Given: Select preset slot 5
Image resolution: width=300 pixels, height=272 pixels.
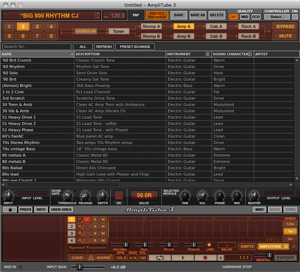Looking at the screenshot, I should pos(9,36).
